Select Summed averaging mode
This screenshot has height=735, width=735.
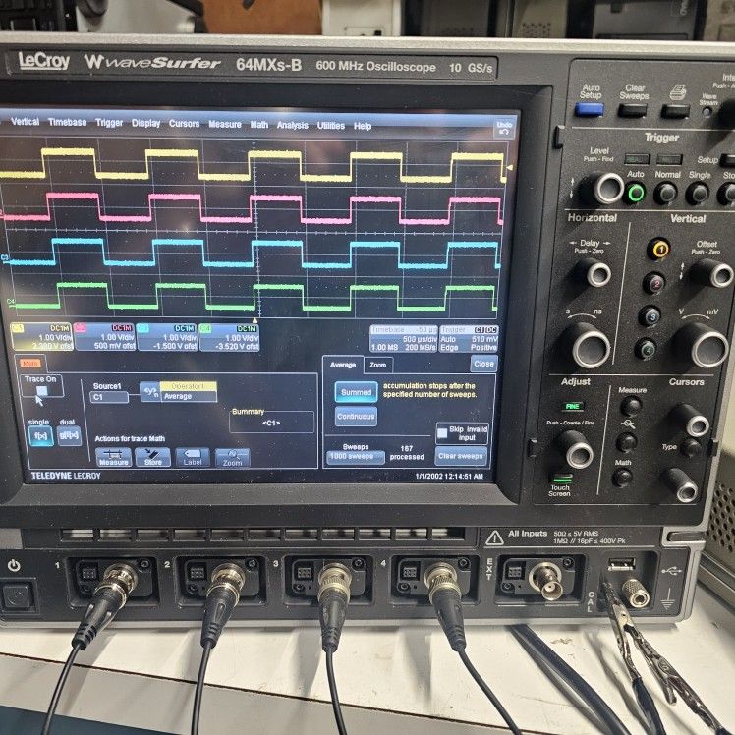point(357,392)
